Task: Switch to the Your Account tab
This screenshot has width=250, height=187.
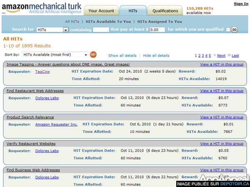Action: tap(101, 11)
